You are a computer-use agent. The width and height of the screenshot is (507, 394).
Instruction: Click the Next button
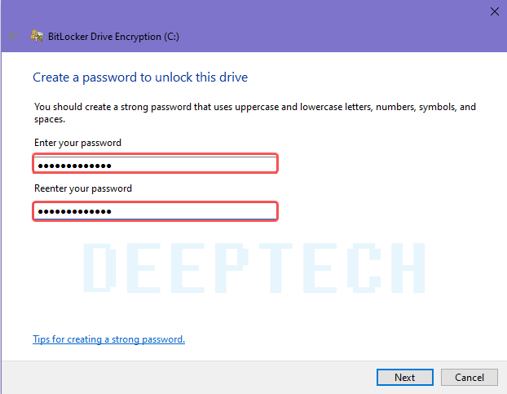click(405, 377)
